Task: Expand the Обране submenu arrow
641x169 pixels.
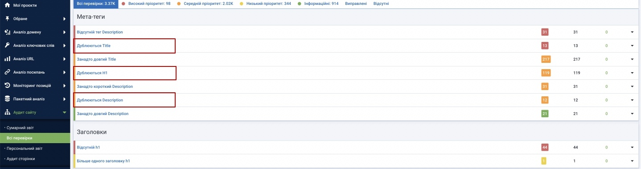Action: tap(65, 19)
